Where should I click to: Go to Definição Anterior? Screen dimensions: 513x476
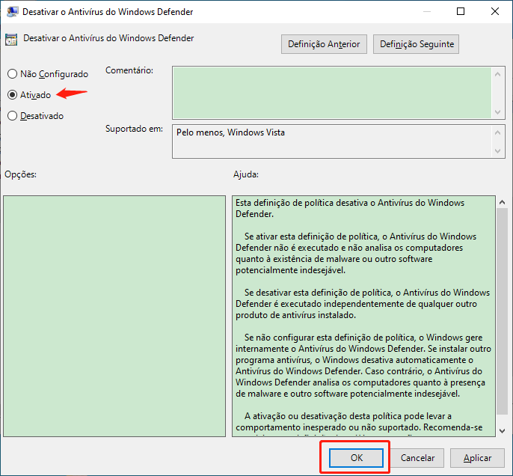tap(324, 44)
